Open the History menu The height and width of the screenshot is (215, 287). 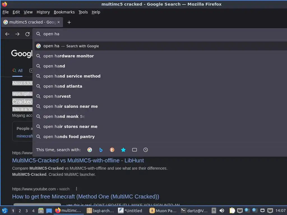pos(43,12)
